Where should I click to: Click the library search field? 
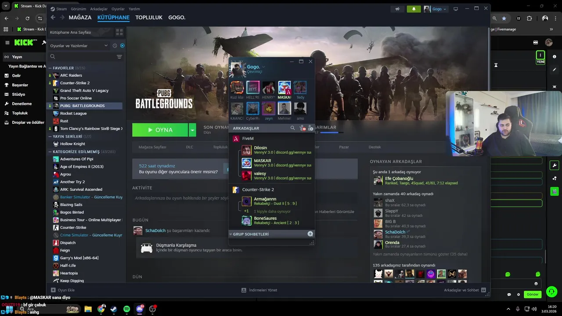82,57
